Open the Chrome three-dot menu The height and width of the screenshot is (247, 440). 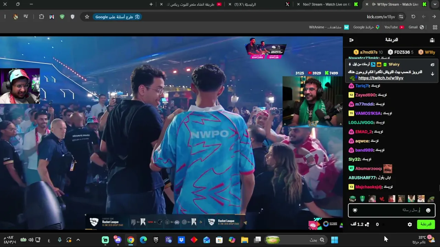point(5,17)
